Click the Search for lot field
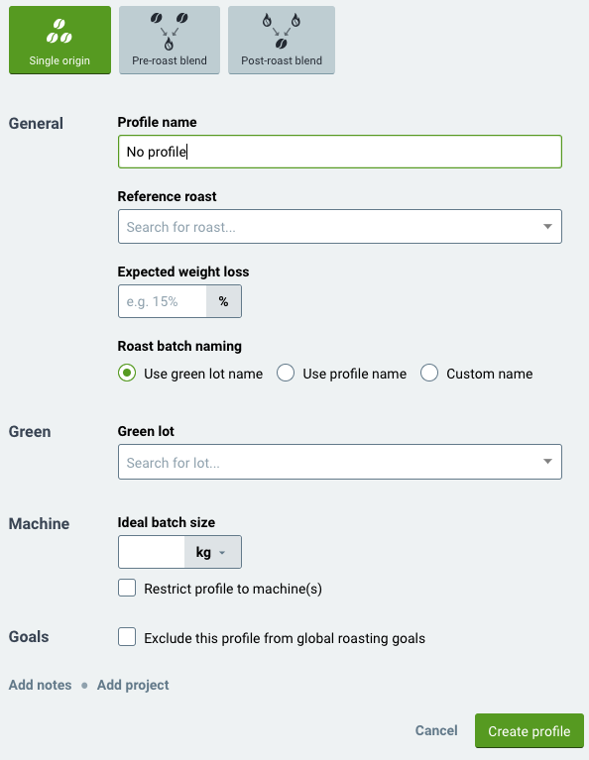589x760 pixels. 340,462
